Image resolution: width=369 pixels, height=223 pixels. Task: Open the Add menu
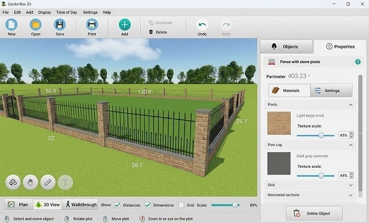tap(30, 12)
